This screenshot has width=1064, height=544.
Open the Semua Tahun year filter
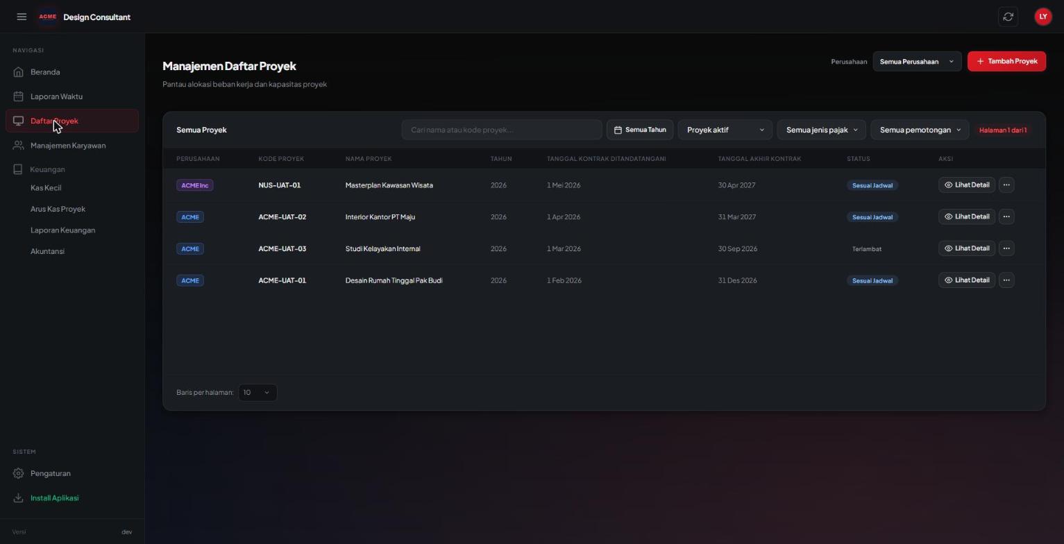(640, 130)
